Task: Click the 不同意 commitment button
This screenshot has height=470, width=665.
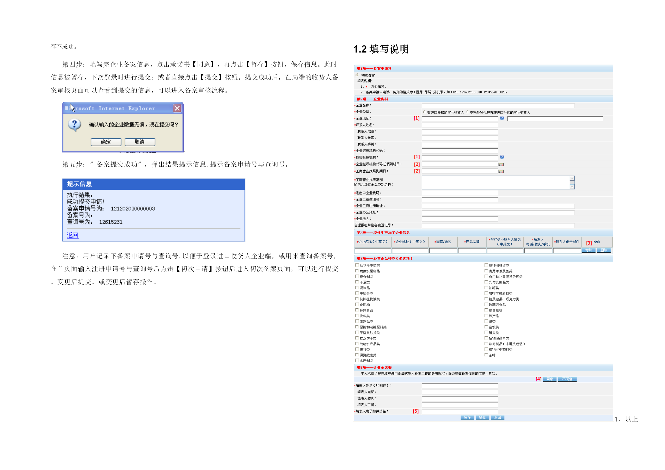Action: [x=567, y=379]
